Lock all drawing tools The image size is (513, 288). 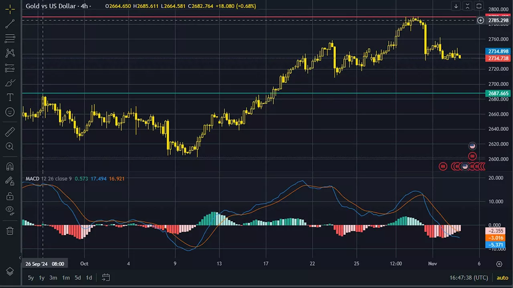(x=10, y=196)
